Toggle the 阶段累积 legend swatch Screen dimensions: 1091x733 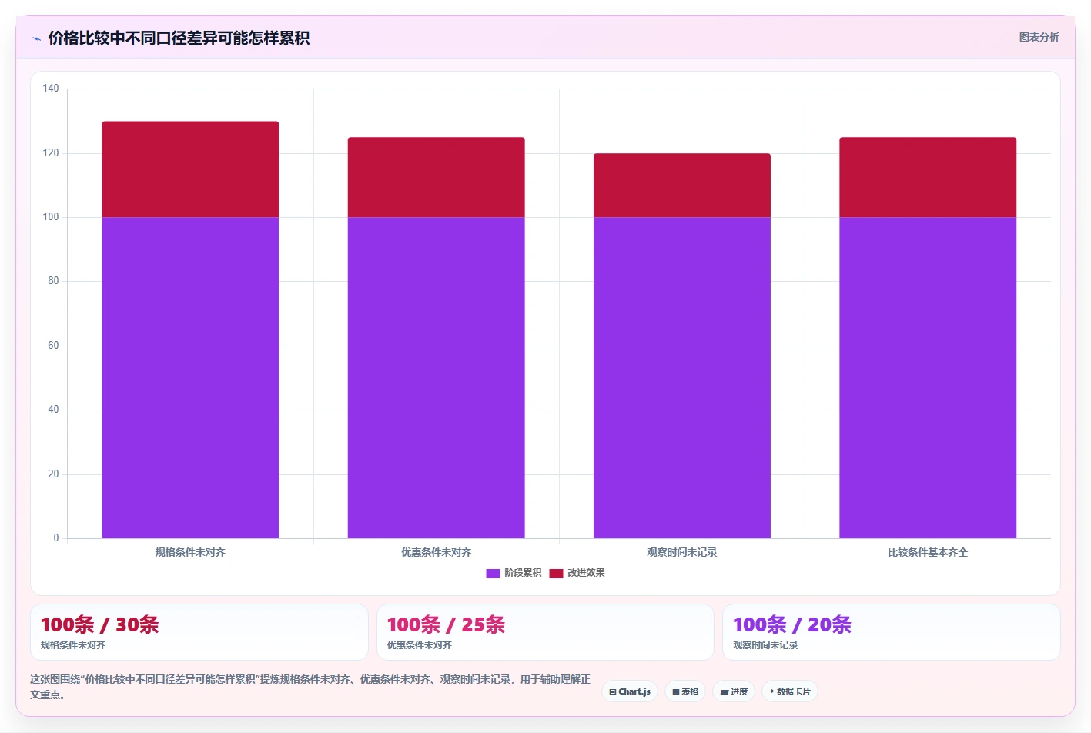[493, 573]
